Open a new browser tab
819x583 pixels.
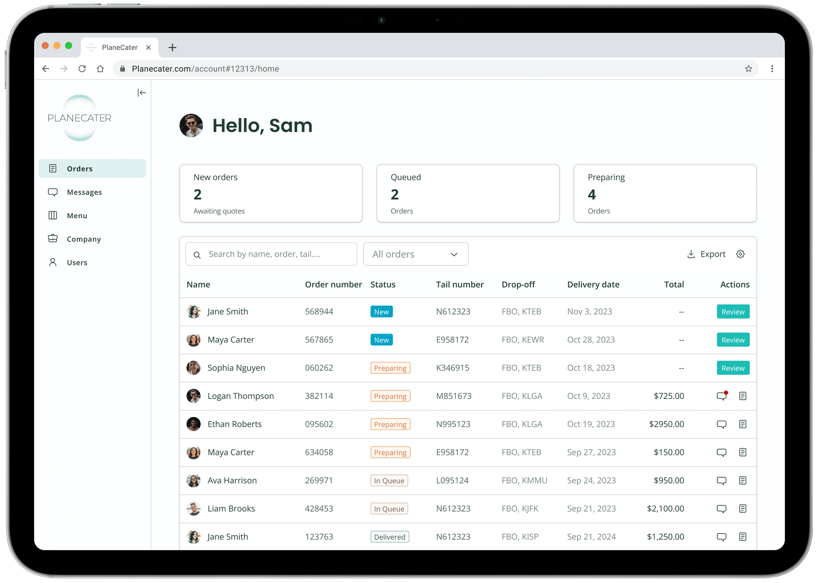click(172, 47)
